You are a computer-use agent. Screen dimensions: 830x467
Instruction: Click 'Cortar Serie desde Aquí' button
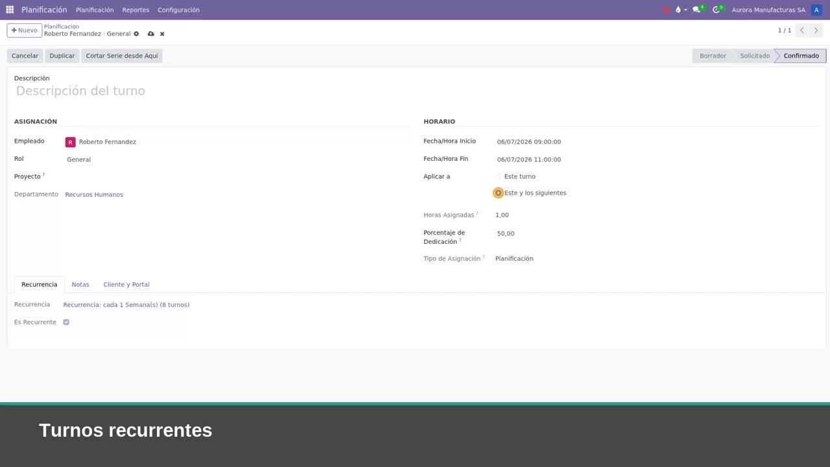pos(122,56)
